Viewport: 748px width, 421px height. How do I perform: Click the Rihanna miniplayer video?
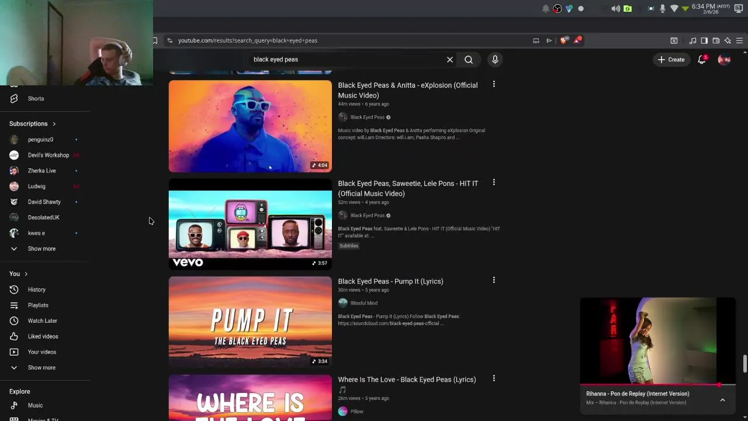click(658, 341)
